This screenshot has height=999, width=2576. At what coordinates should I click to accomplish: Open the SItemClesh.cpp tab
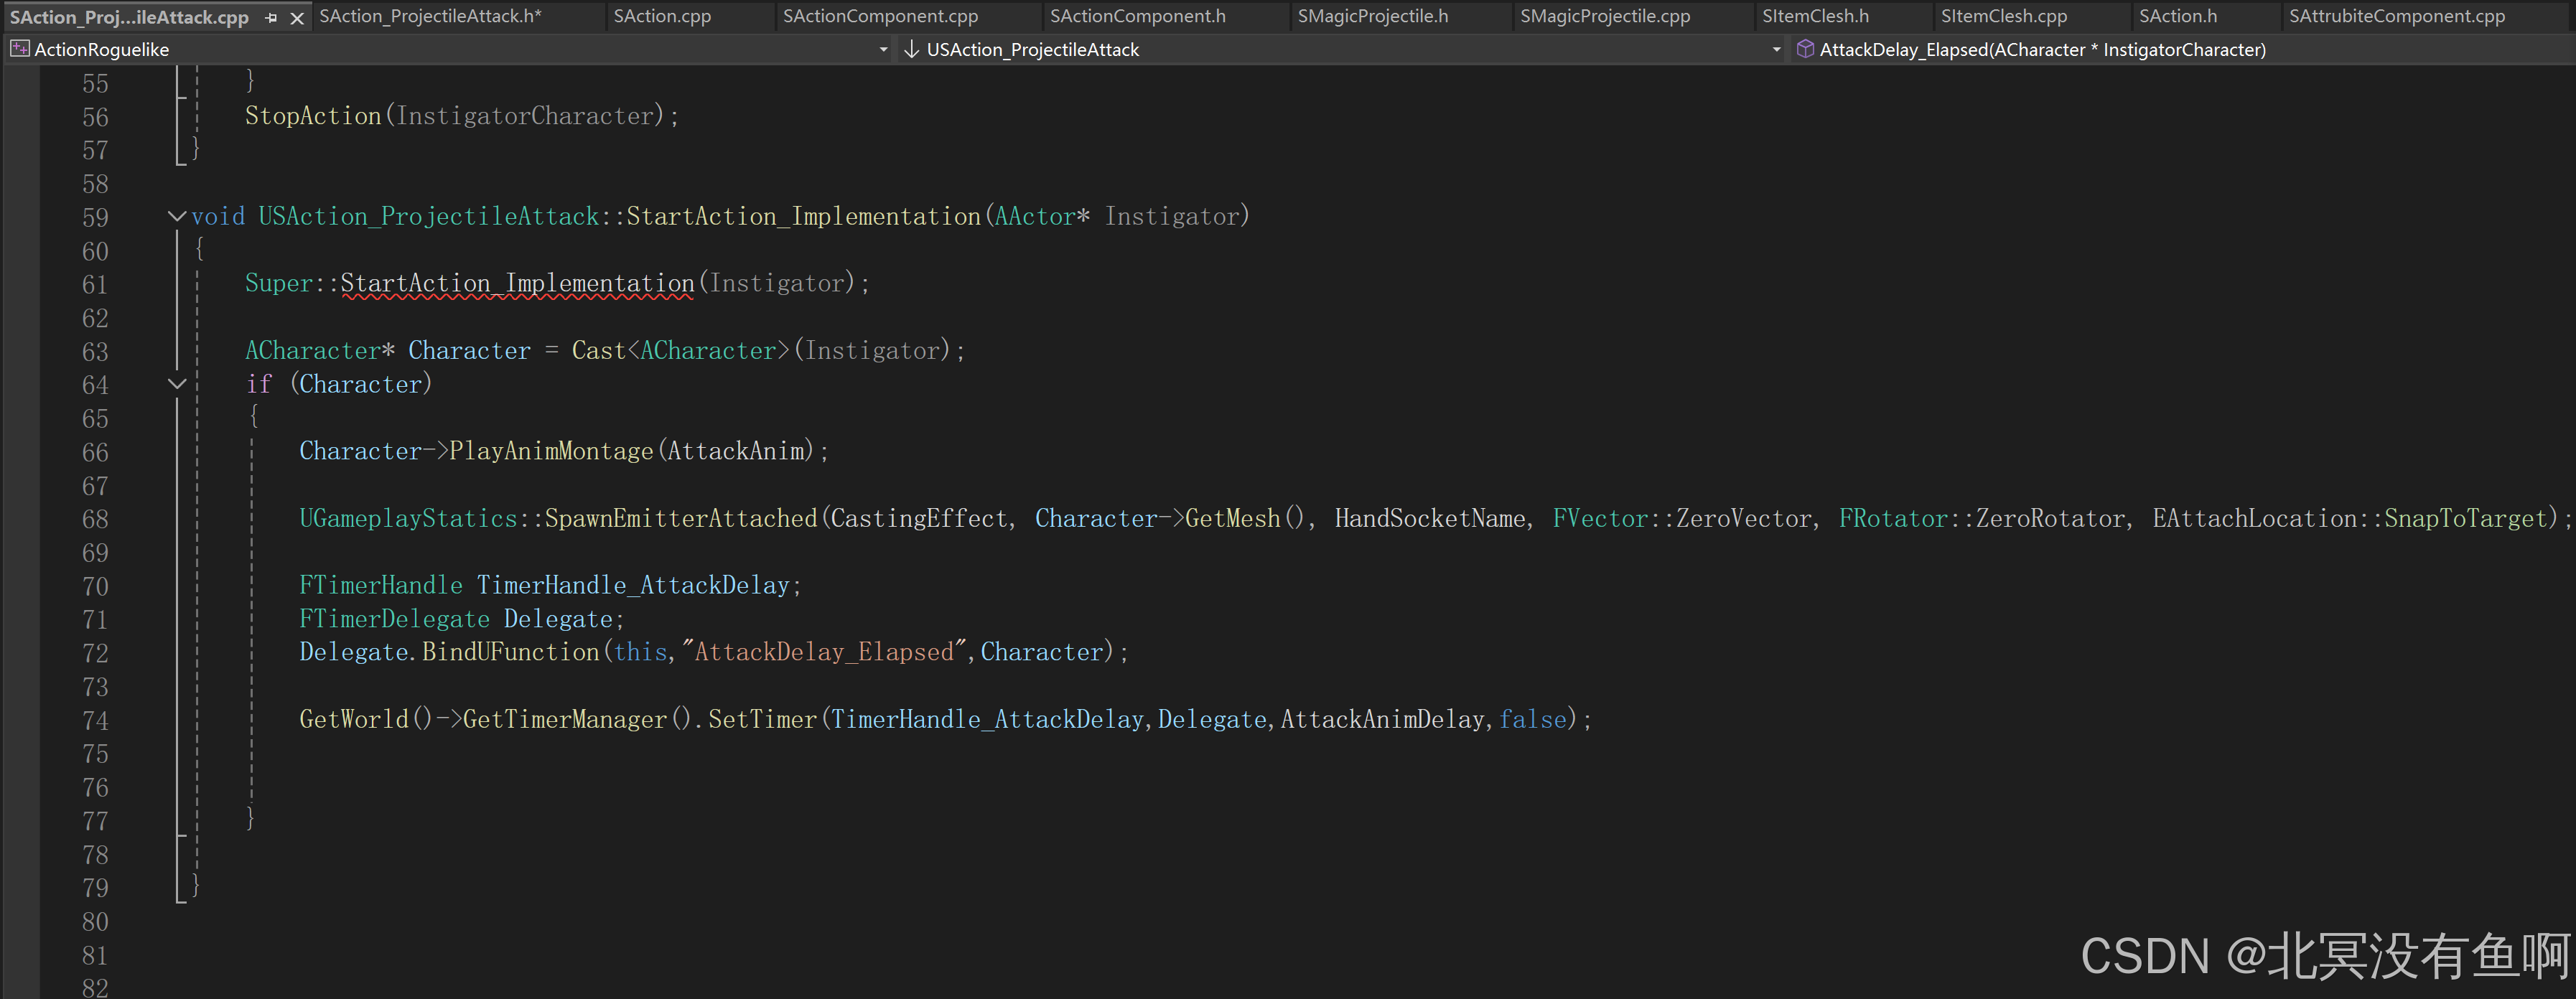[2003, 16]
